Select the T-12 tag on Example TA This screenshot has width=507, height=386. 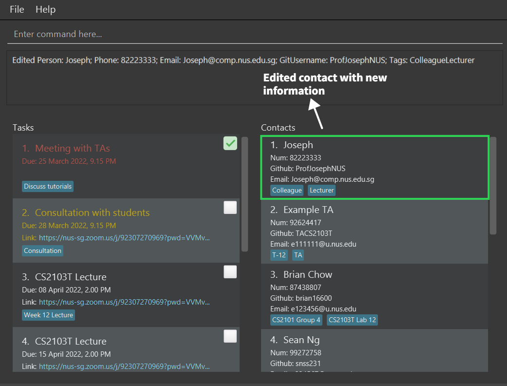click(279, 255)
